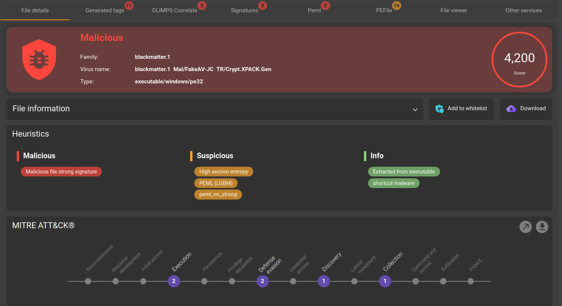
Task: Click the Resource development tactic node
Action: click(x=116, y=281)
